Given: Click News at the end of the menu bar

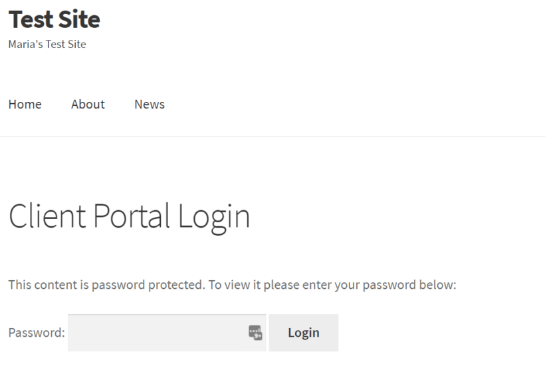Looking at the screenshot, I should 149,104.
